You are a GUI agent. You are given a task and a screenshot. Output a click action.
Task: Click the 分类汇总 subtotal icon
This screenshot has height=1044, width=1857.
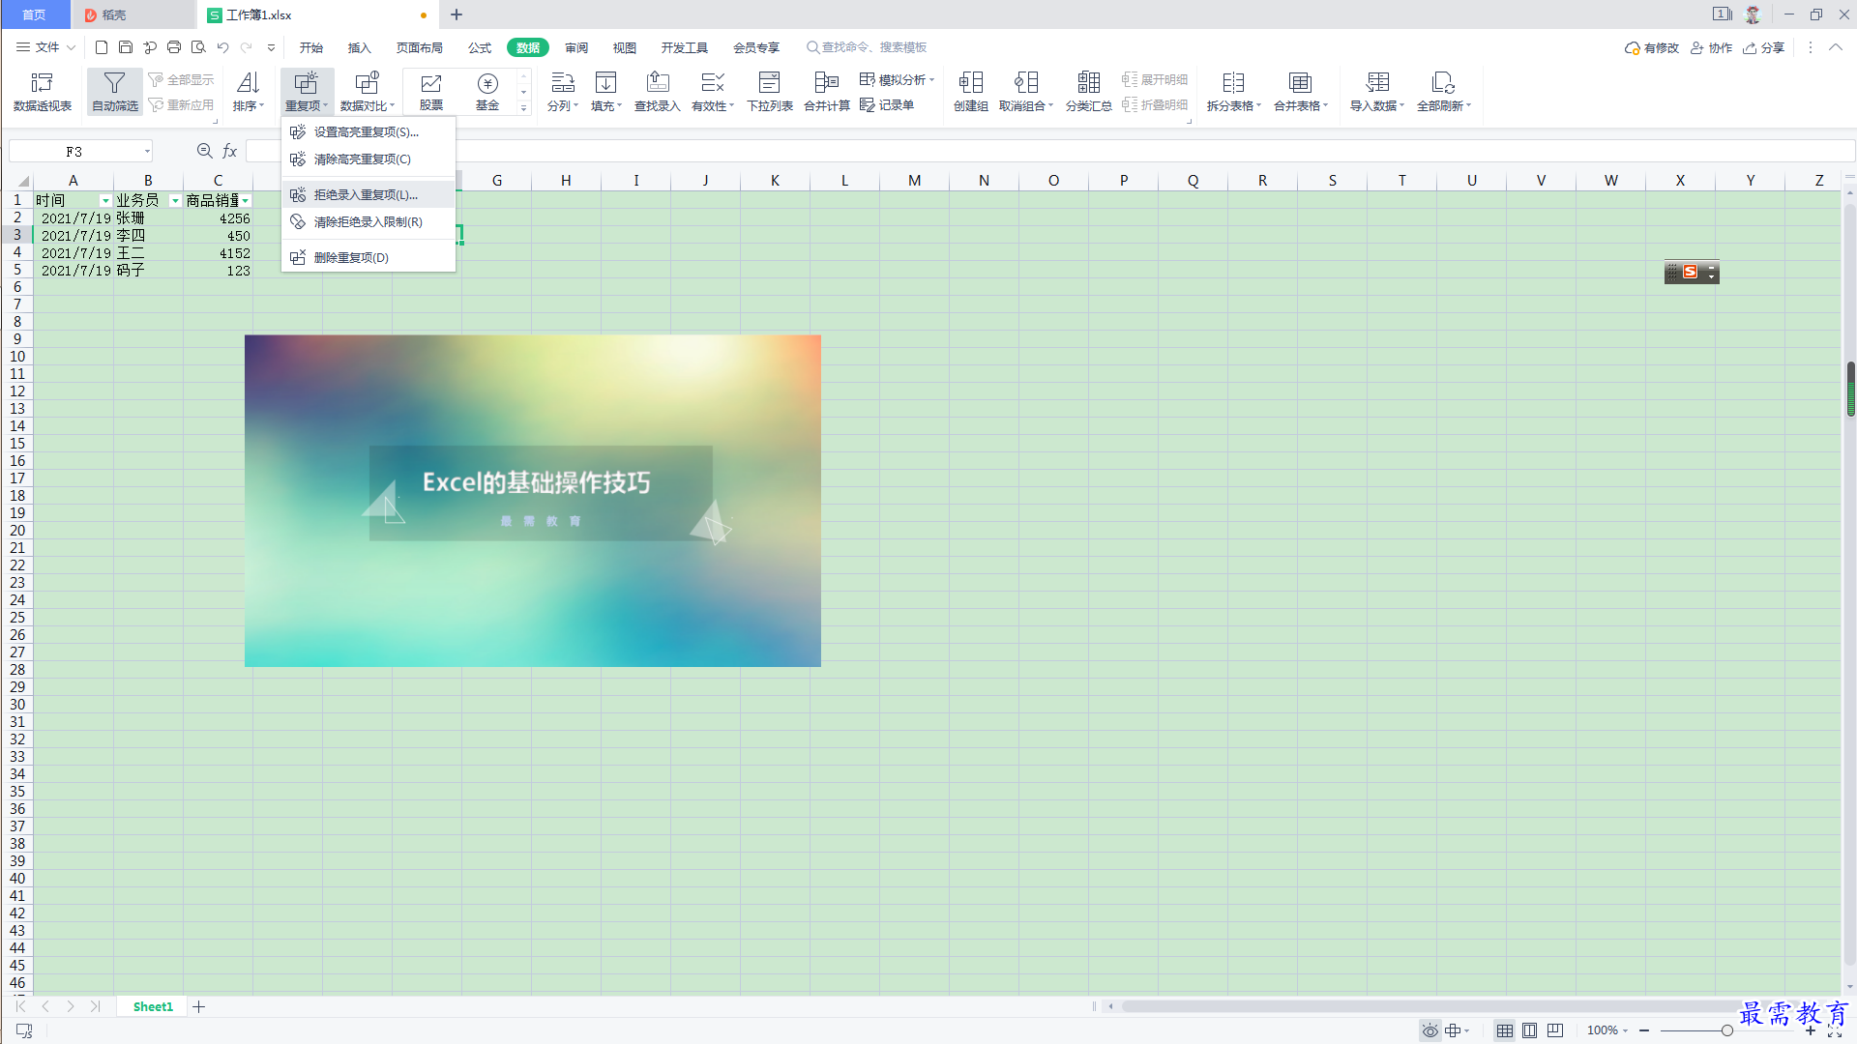pyautogui.click(x=1089, y=92)
